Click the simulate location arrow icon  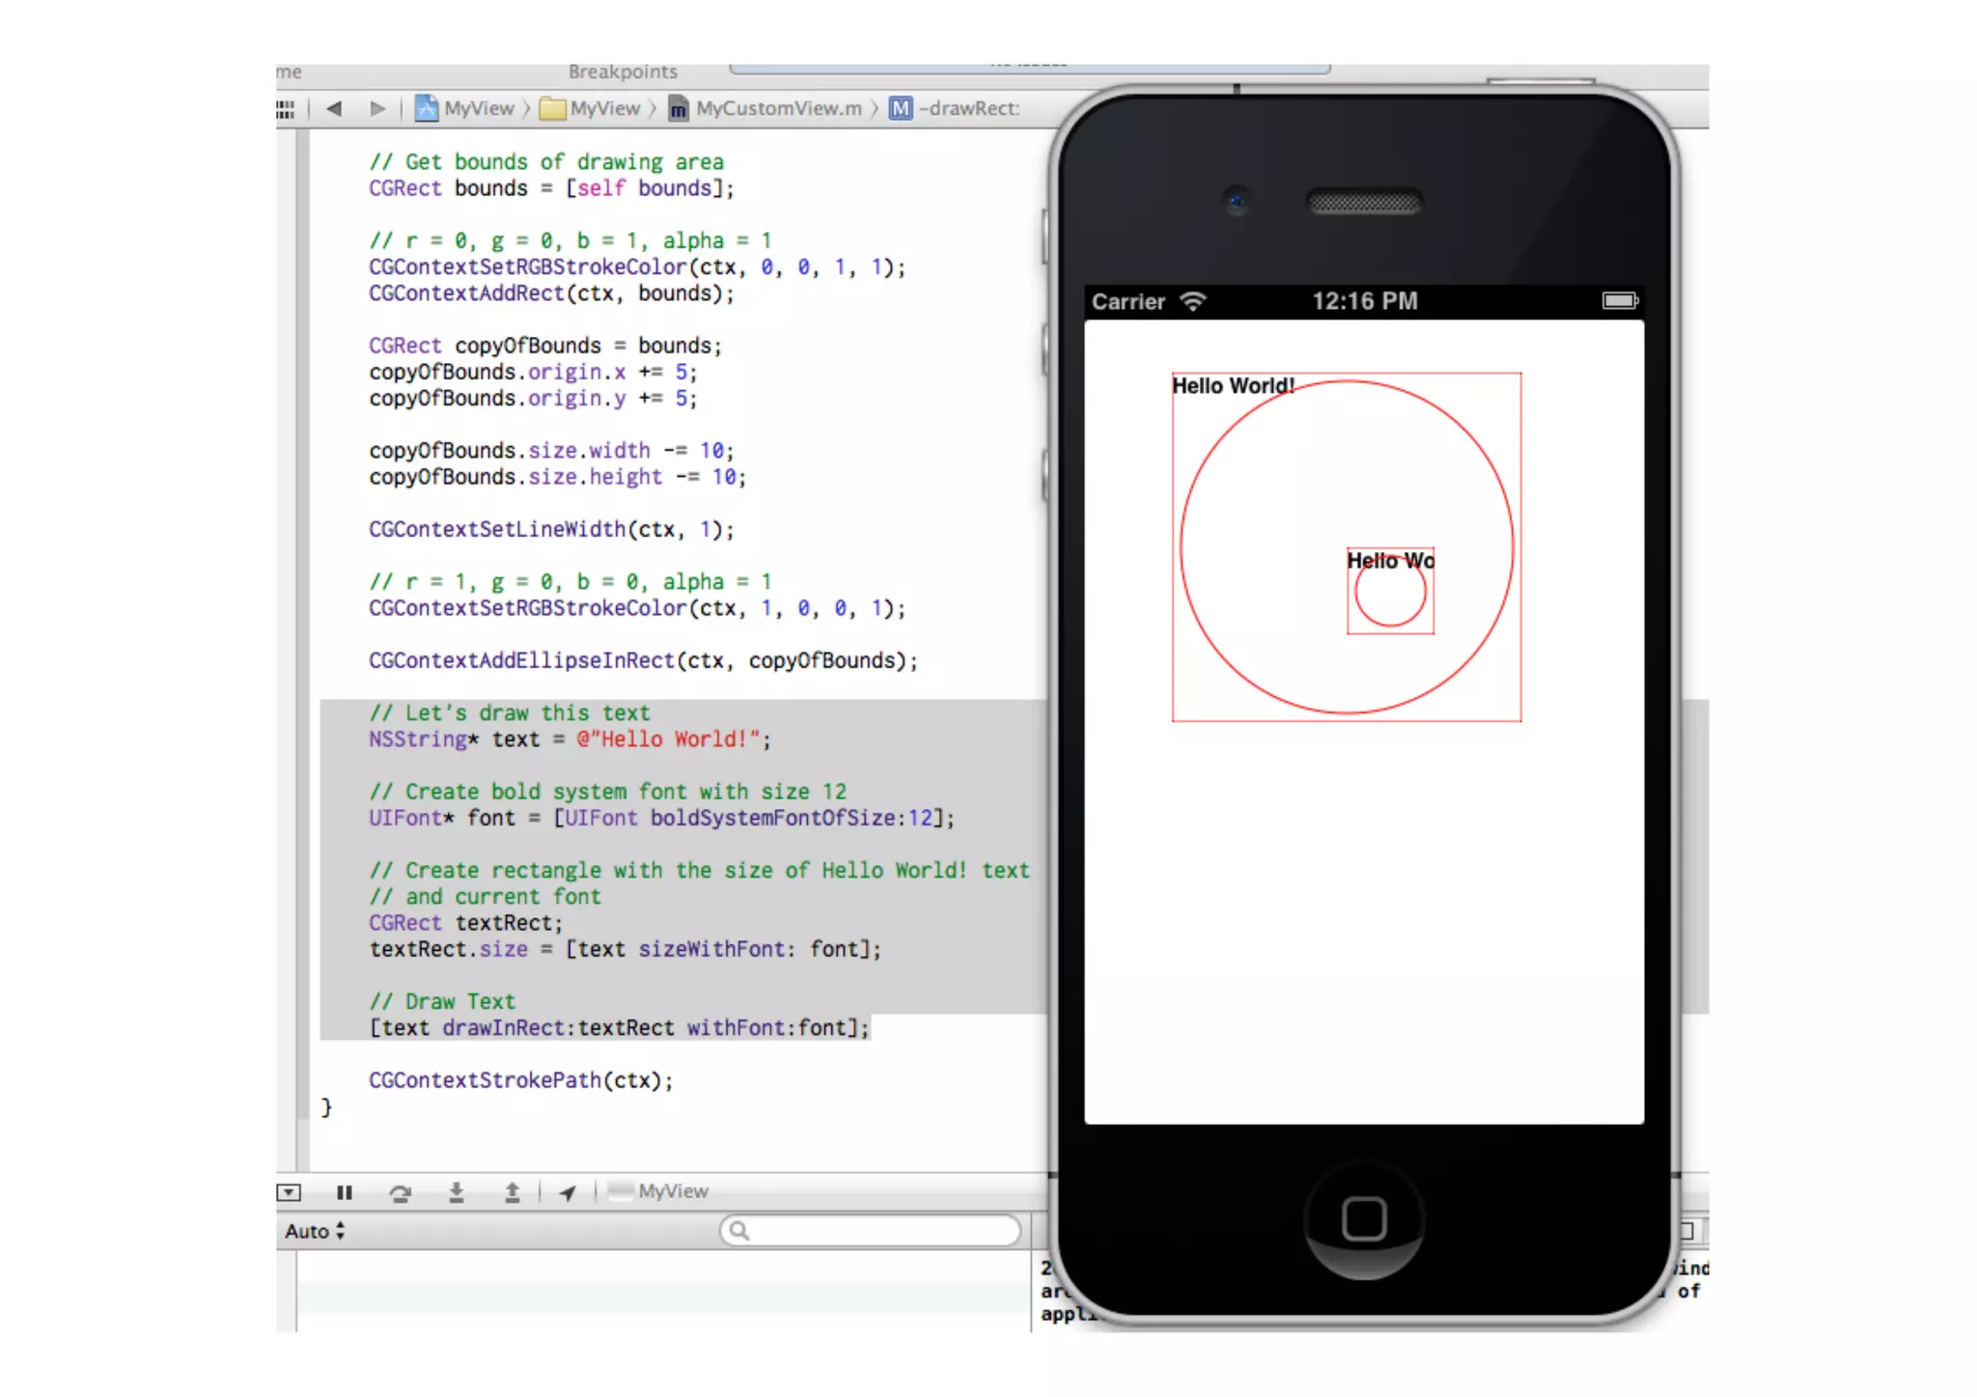(568, 1193)
